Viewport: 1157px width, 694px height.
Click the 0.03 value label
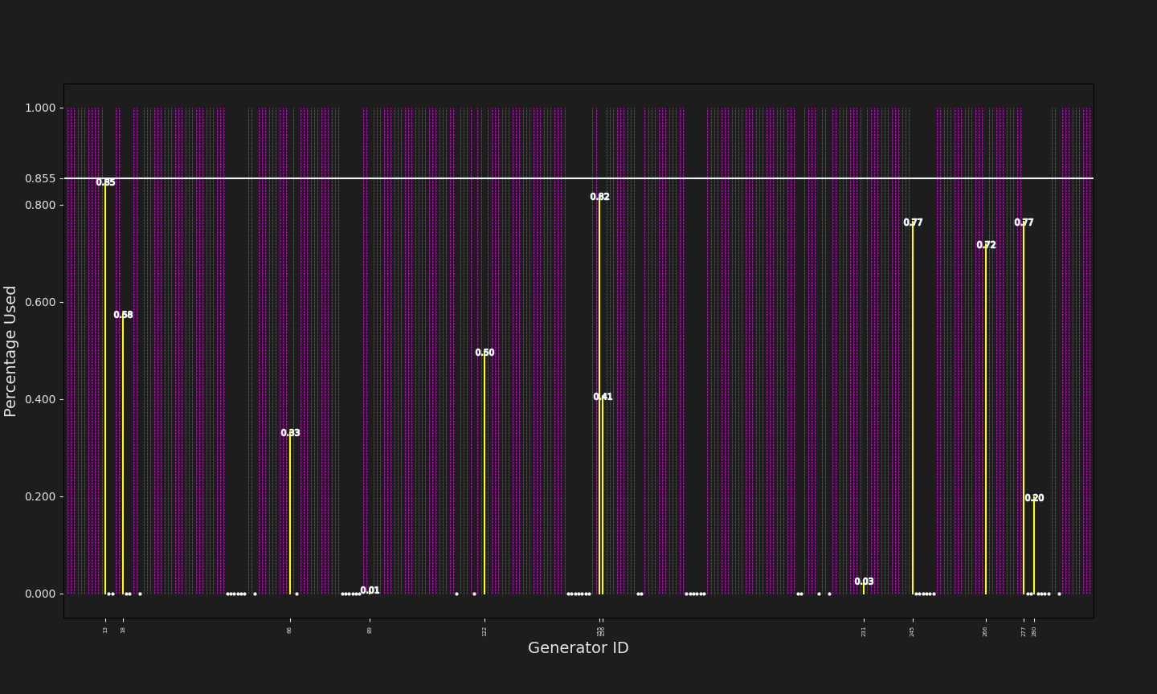click(x=864, y=582)
